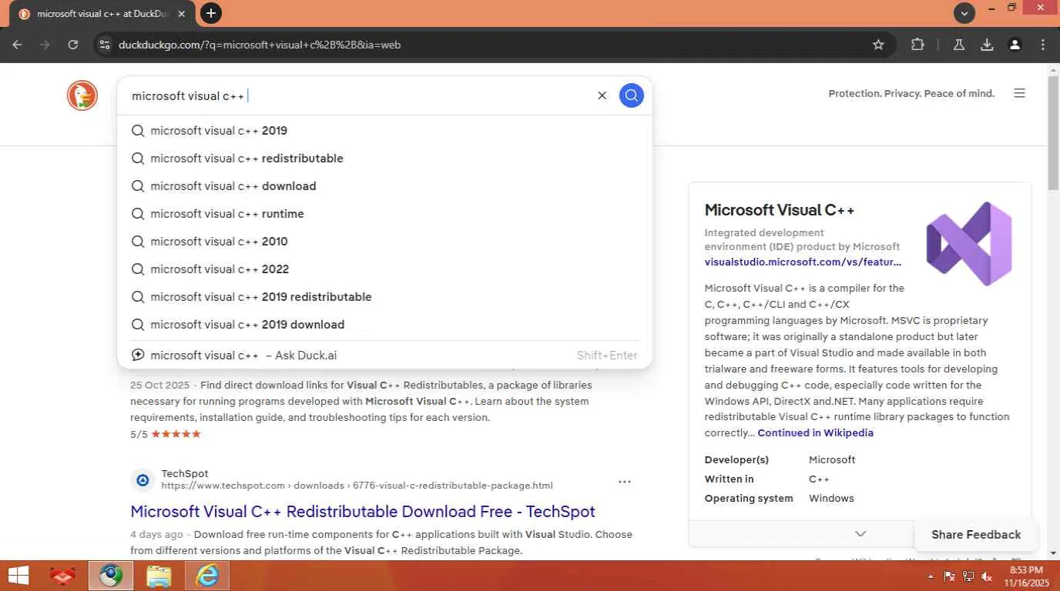This screenshot has height=591, width=1060.
Task: Open the "Continued in Wikipedia" link
Action: click(815, 432)
